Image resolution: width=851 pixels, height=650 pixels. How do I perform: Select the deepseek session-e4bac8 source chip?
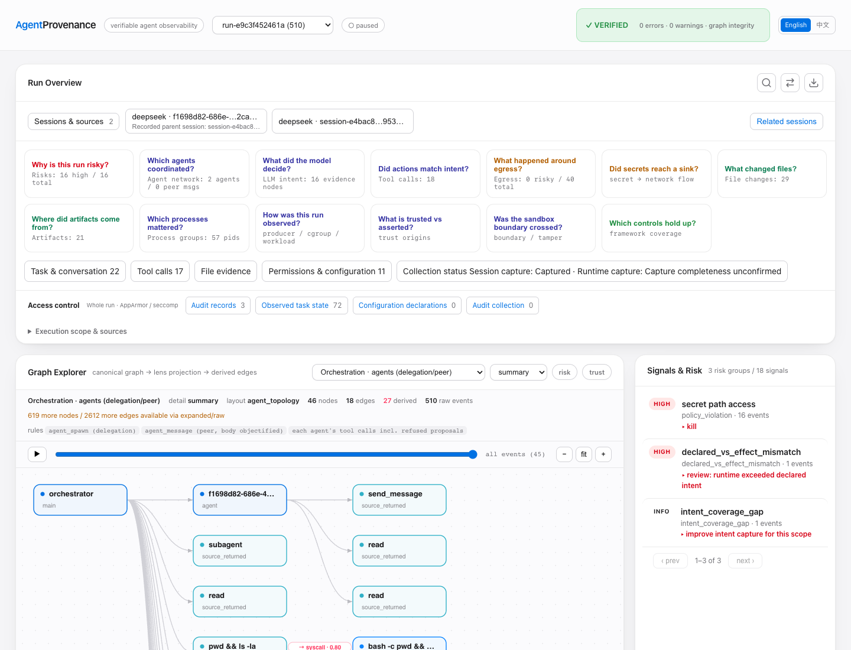click(342, 121)
